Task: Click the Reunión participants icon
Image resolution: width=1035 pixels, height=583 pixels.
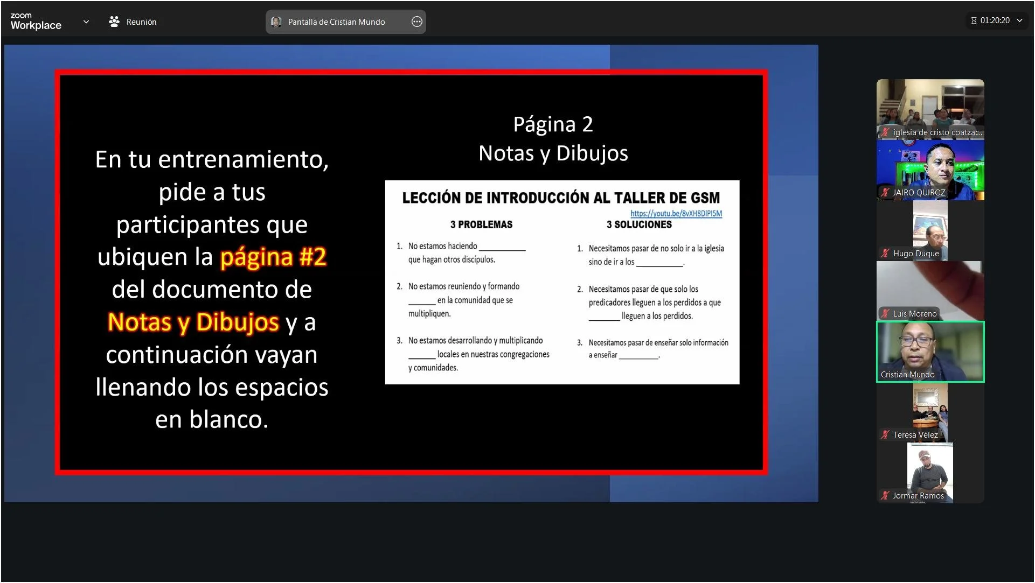Action: pyautogui.click(x=114, y=22)
